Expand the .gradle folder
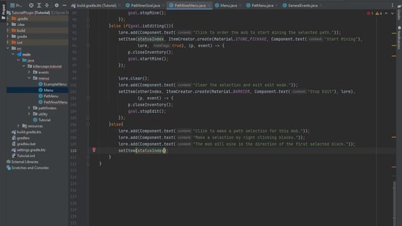 pos(8,18)
